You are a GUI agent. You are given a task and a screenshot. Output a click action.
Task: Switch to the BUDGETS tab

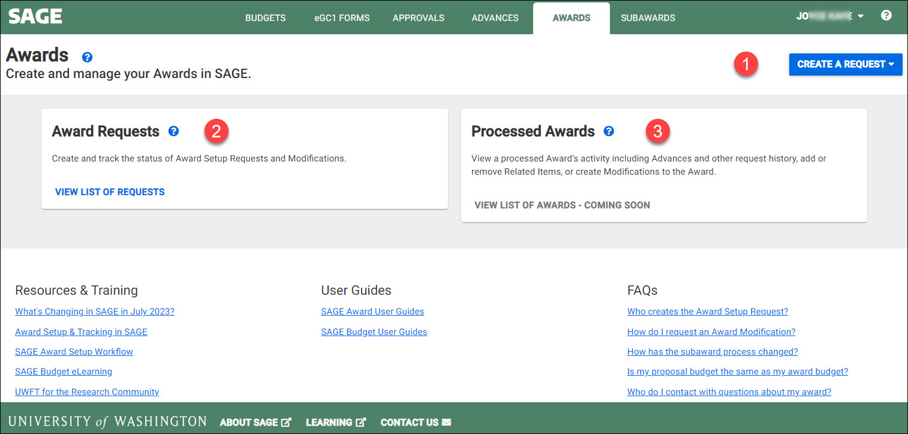point(265,18)
